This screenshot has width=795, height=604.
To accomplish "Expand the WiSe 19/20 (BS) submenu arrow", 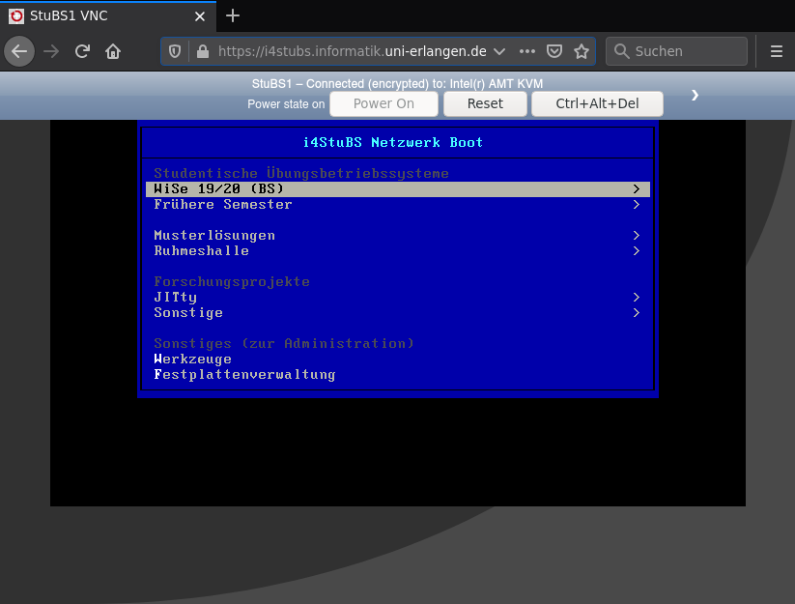I will 637,189.
